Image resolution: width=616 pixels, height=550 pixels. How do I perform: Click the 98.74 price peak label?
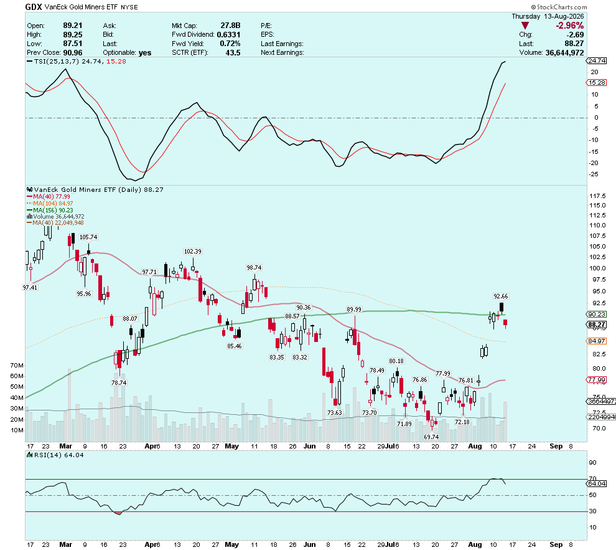coord(254,267)
